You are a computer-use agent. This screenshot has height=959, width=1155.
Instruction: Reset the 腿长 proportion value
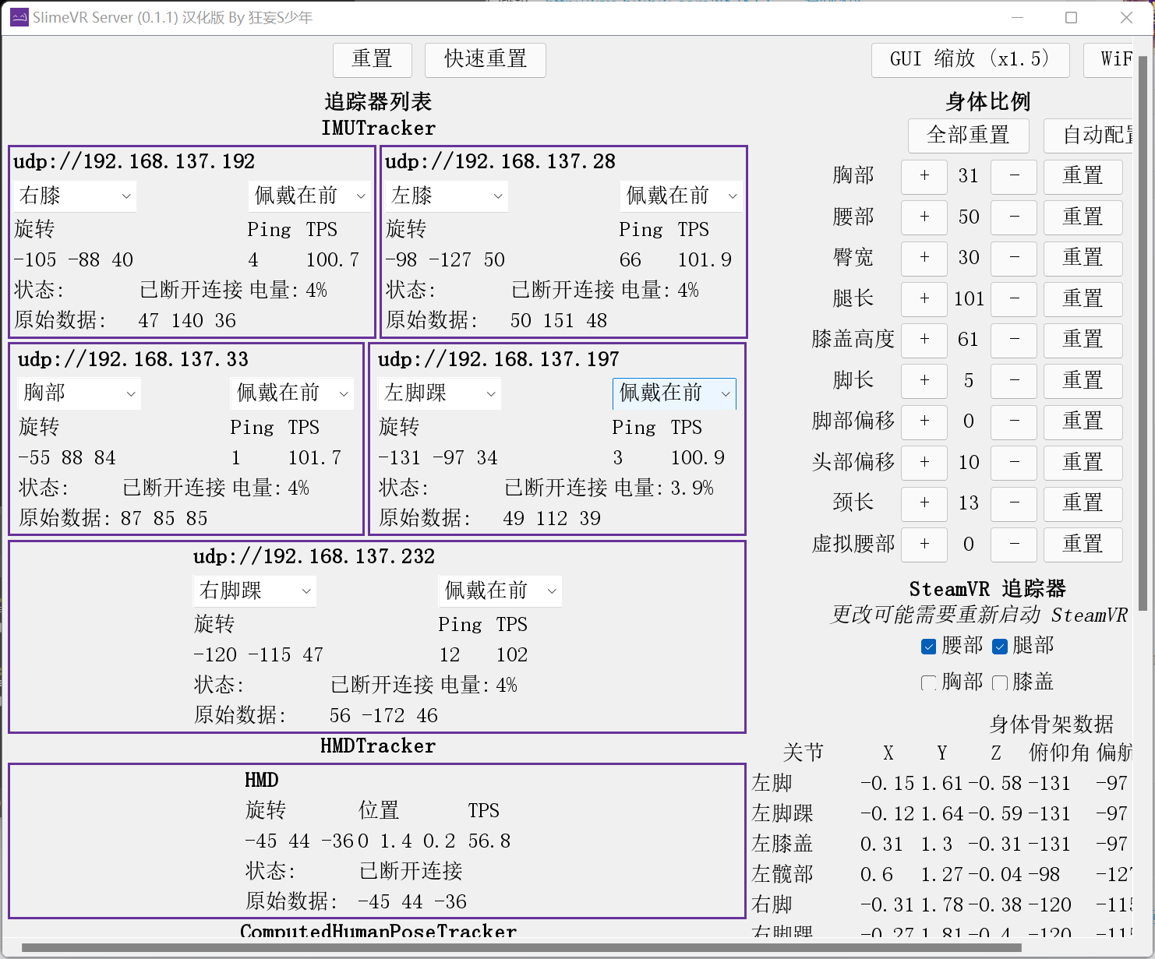point(1083,299)
